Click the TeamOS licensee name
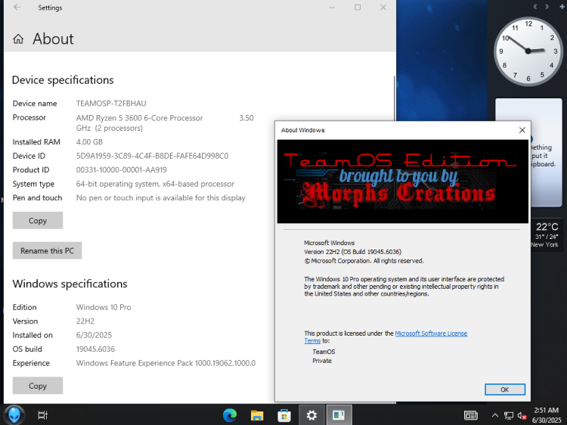 324,352
